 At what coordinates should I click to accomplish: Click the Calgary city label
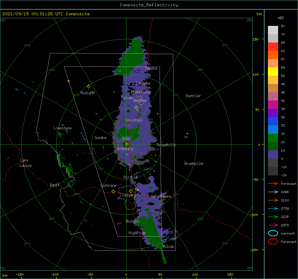coord(129,195)
